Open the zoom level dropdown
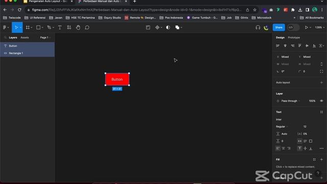 pos(320,27)
